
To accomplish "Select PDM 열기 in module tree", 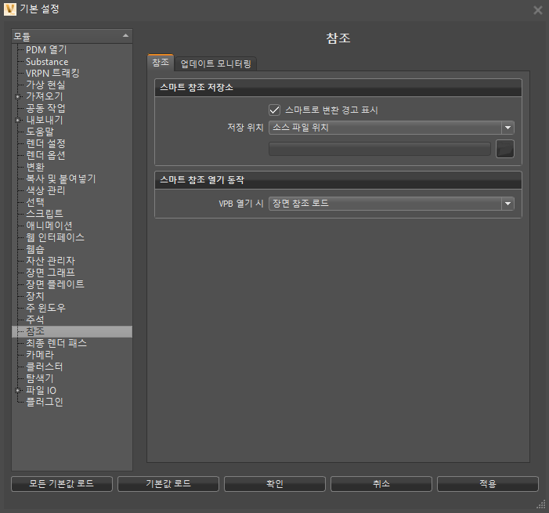I will pyautogui.click(x=46, y=49).
